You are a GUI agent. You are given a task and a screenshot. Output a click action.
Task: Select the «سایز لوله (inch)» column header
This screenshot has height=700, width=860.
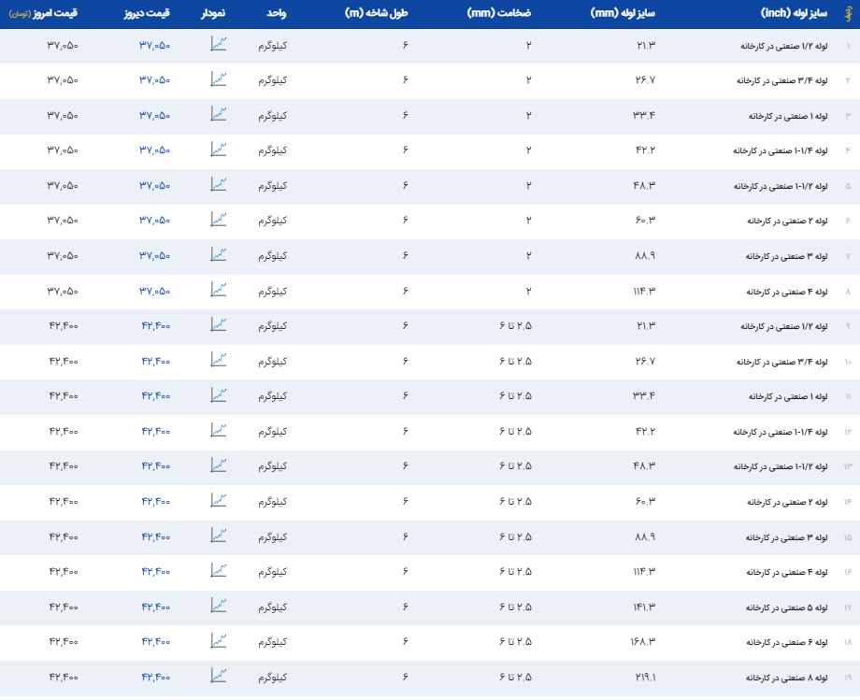[793, 14]
